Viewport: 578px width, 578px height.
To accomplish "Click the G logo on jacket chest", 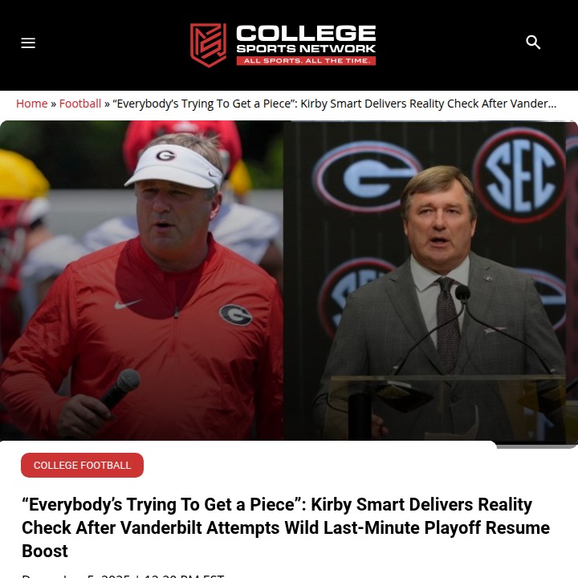I will (x=235, y=314).
